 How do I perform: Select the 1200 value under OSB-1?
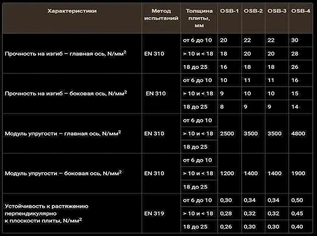pyautogui.click(x=227, y=173)
